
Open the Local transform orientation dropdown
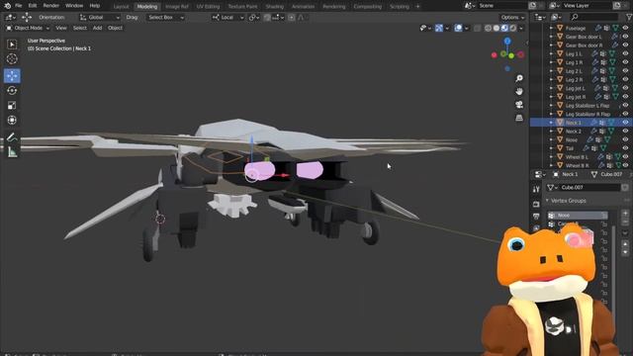[x=228, y=18]
